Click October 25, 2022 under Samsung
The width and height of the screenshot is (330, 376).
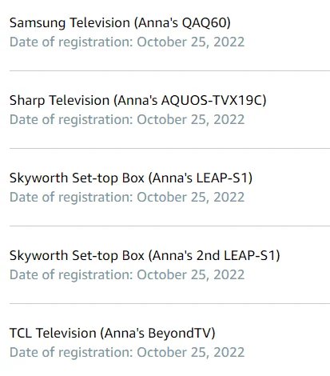click(191, 42)
